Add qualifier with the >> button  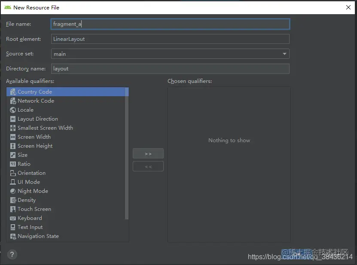point(148,153)
